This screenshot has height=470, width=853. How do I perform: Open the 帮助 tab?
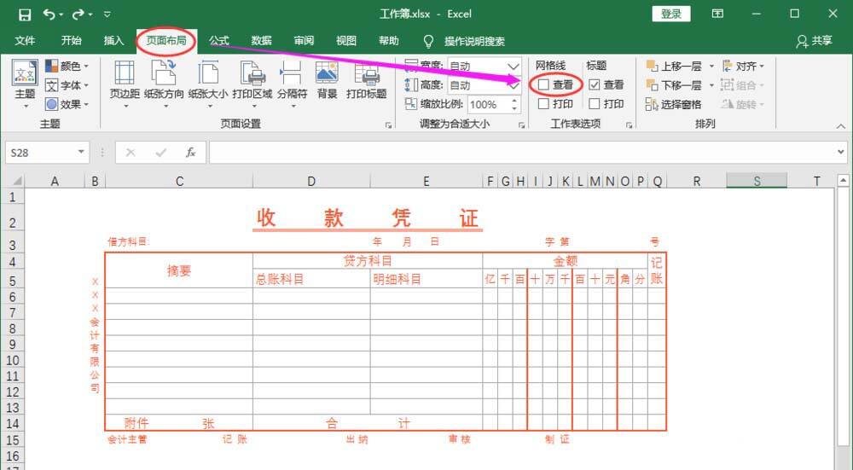tap(388, 41)
